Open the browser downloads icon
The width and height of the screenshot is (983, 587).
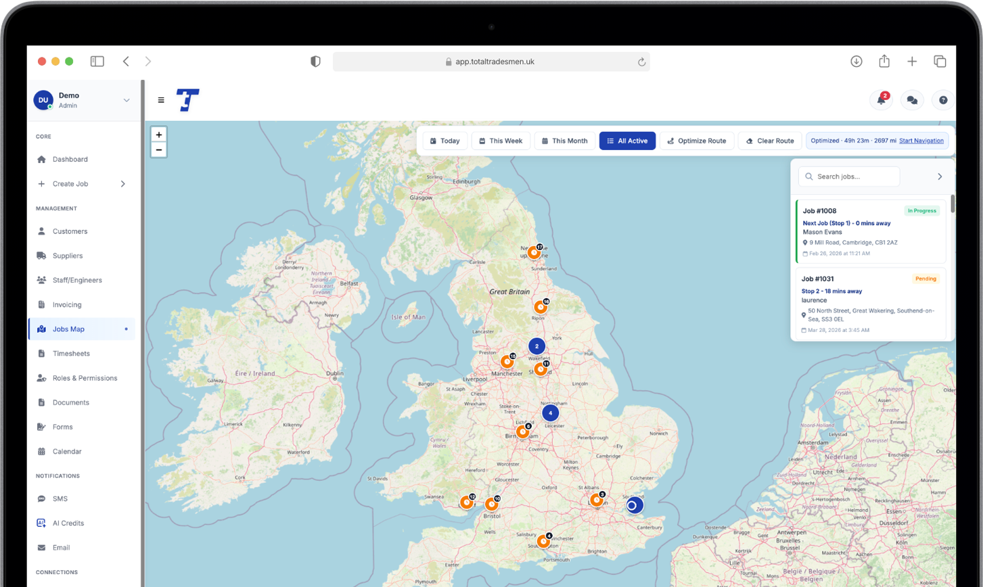[x=856, y=62]
